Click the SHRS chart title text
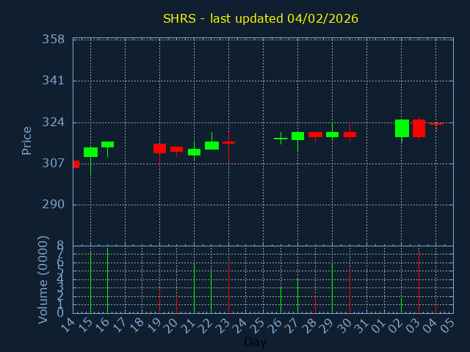 coord(261,18)
